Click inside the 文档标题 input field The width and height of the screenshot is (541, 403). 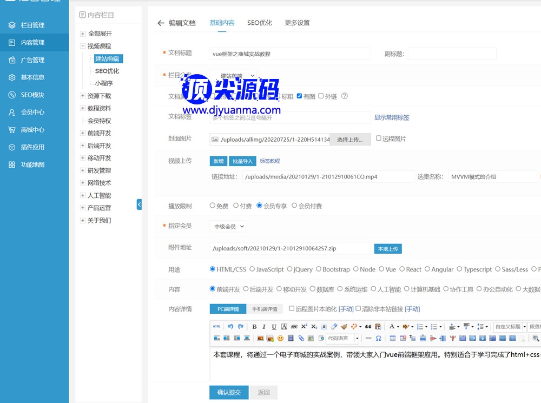(x=290, y=54)
